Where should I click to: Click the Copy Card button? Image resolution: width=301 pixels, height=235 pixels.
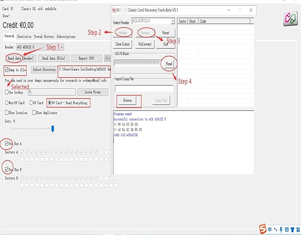point(161,100)
